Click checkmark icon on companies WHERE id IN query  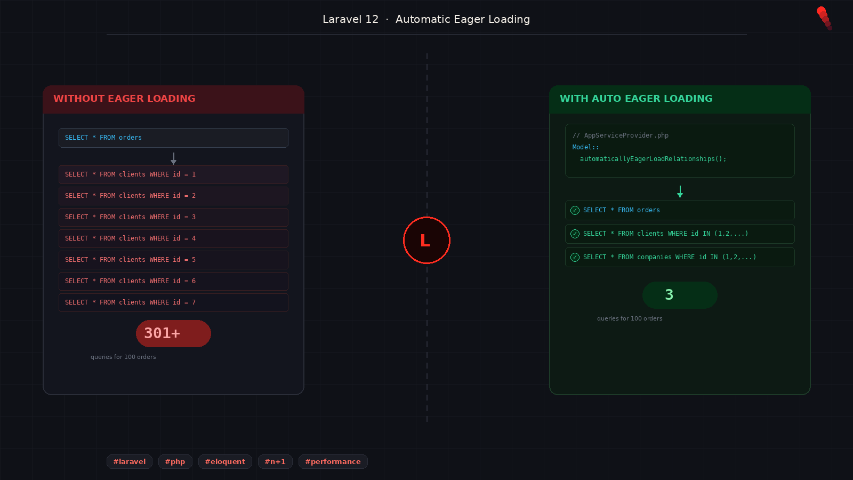click(575, 257)
